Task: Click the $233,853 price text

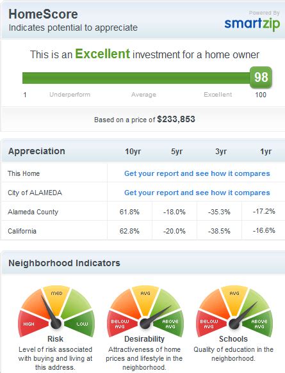Action: pyautogui.click(x=176, y=119)
